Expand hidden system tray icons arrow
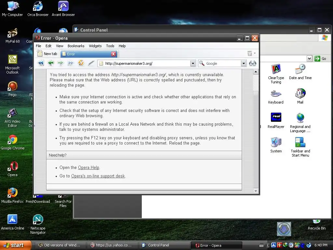 [x=268, y=245]
